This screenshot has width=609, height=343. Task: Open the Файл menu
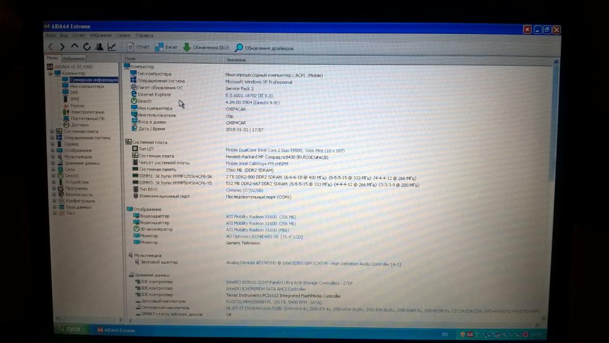pyautogui.click(x=51, y=35)
